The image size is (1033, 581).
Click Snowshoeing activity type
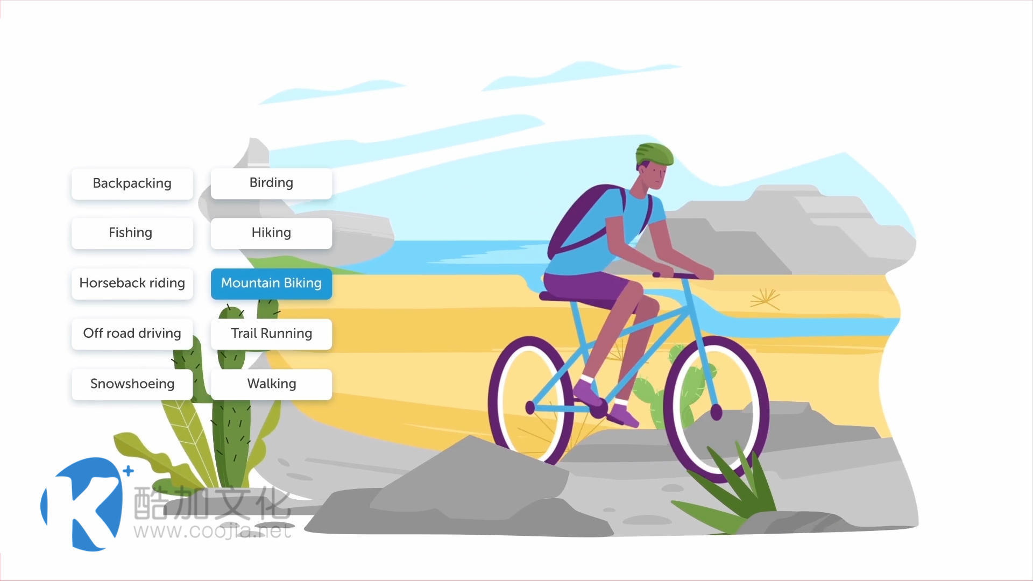pos(131,383)
